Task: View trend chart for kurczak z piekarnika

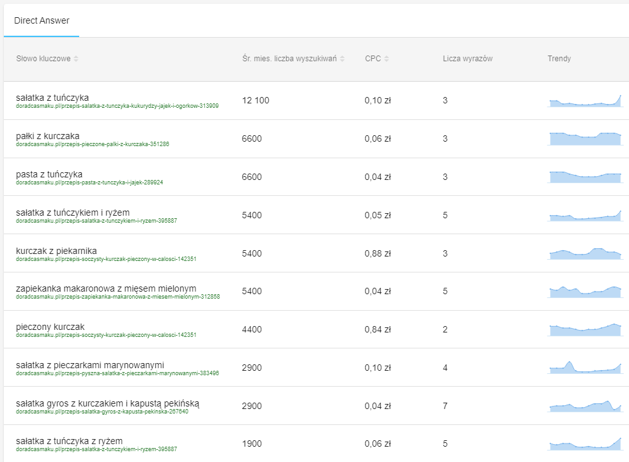Action: (585, 253)
